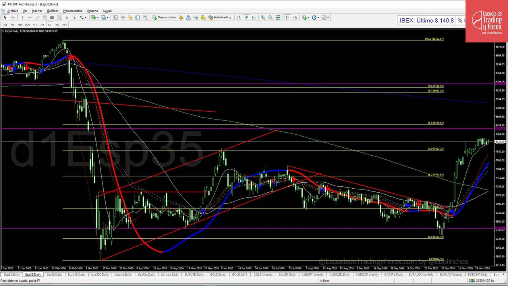Enable chart auto scroll
This screenshot has height=286, width=508.
point(288,17)
